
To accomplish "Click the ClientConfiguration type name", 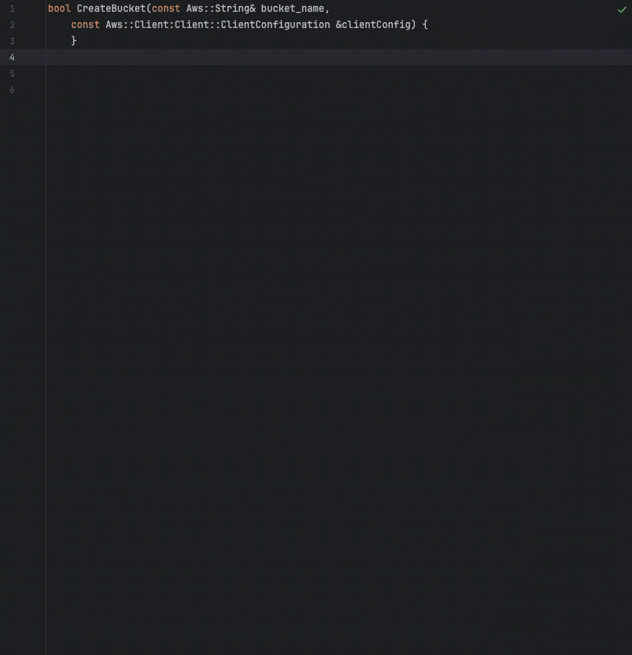I will tap(274, 24).
